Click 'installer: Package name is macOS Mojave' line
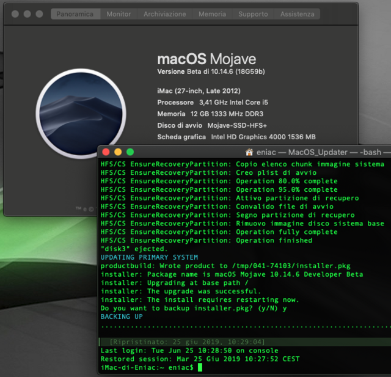391x377 pixels. (x=232, y=274)
